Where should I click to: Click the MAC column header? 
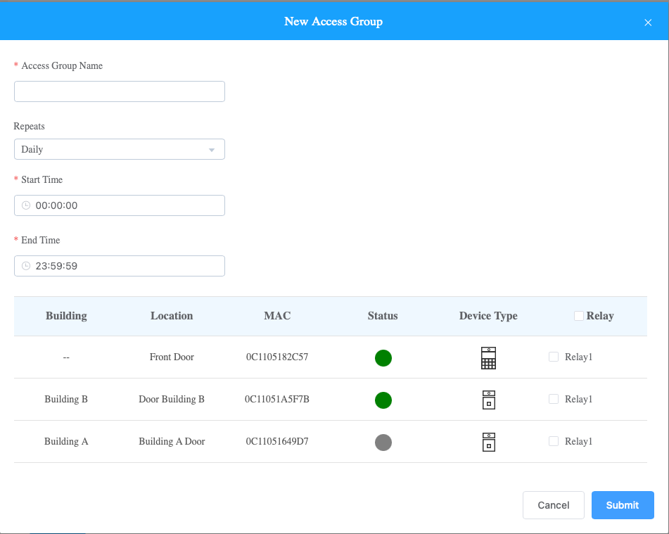[277, 315]
